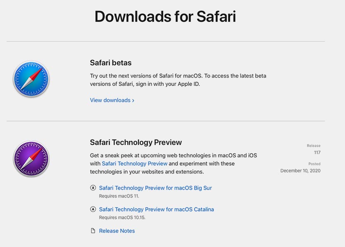Image resolution: width=345 pixels, height=247 pixels.
Task: Download Safari Technology Preview for macOS Catalina
Action: [x=156, y=209]
